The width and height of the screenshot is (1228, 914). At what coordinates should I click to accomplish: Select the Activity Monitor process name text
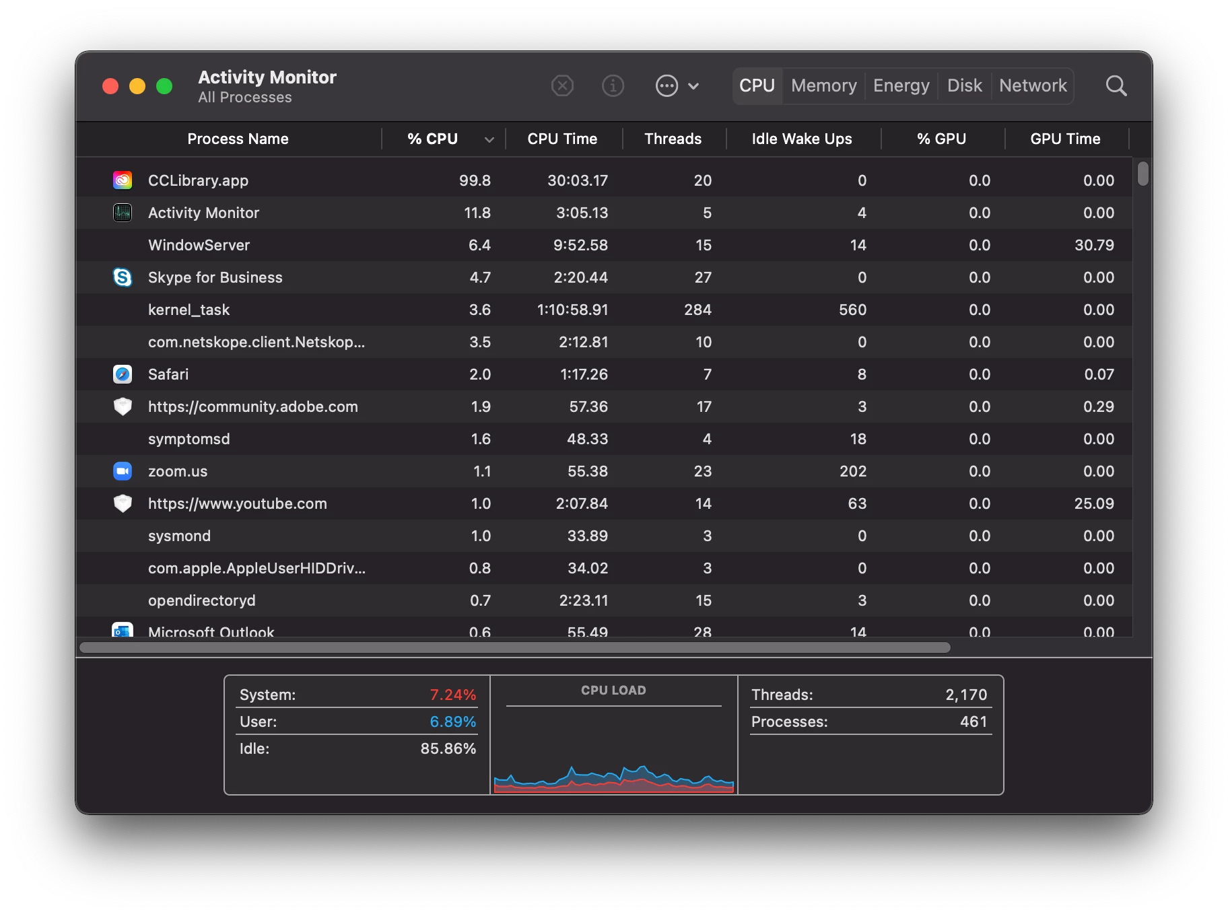(203, 213)
